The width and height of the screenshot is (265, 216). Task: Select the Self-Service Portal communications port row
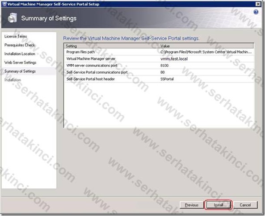click(159, 72)
